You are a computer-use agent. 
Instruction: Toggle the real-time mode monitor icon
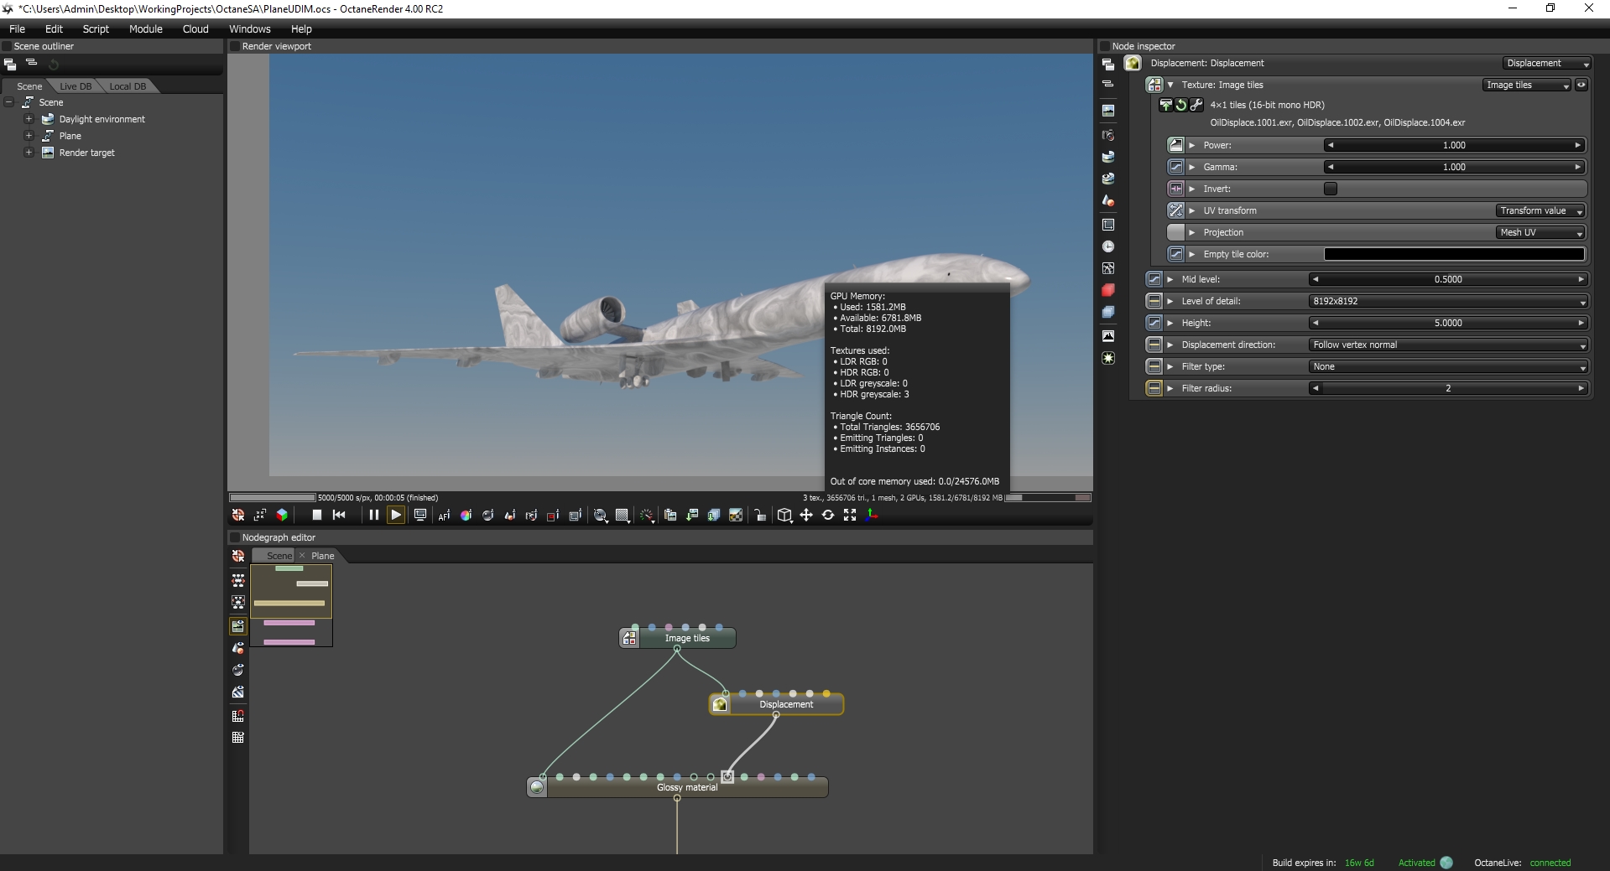click(x=420, y=515)
